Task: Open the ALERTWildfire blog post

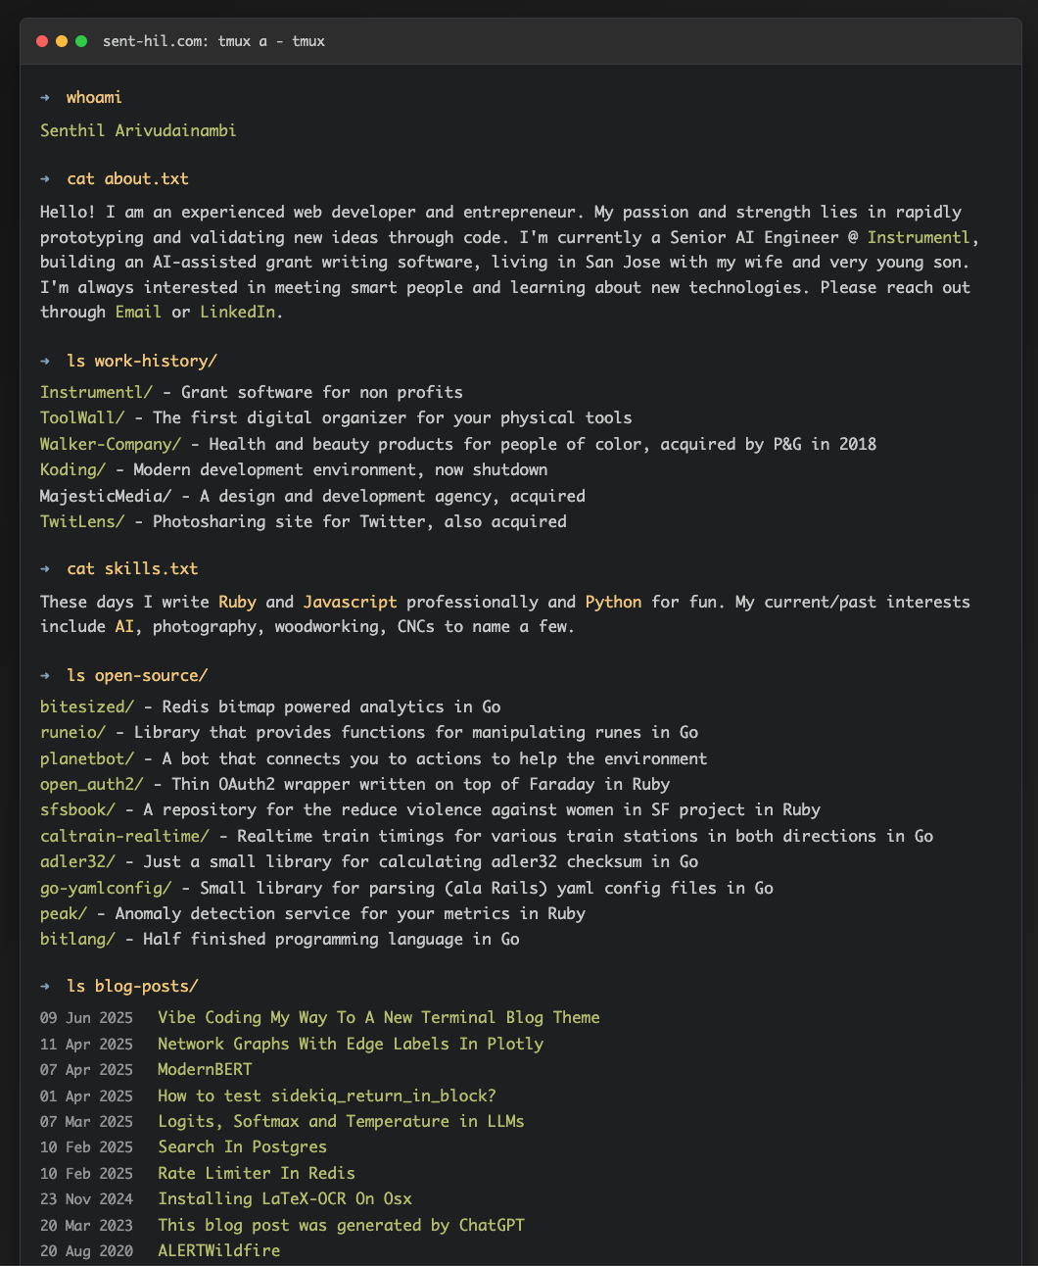Action: coord(218,1250)
